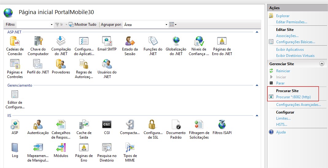Open the Agrupar por Área combo box

(x=145, y=24)
